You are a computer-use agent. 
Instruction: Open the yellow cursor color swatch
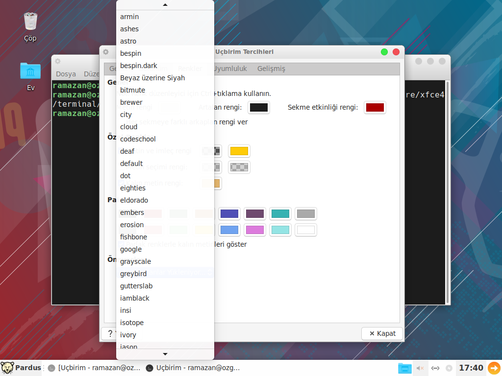(239, 151)
